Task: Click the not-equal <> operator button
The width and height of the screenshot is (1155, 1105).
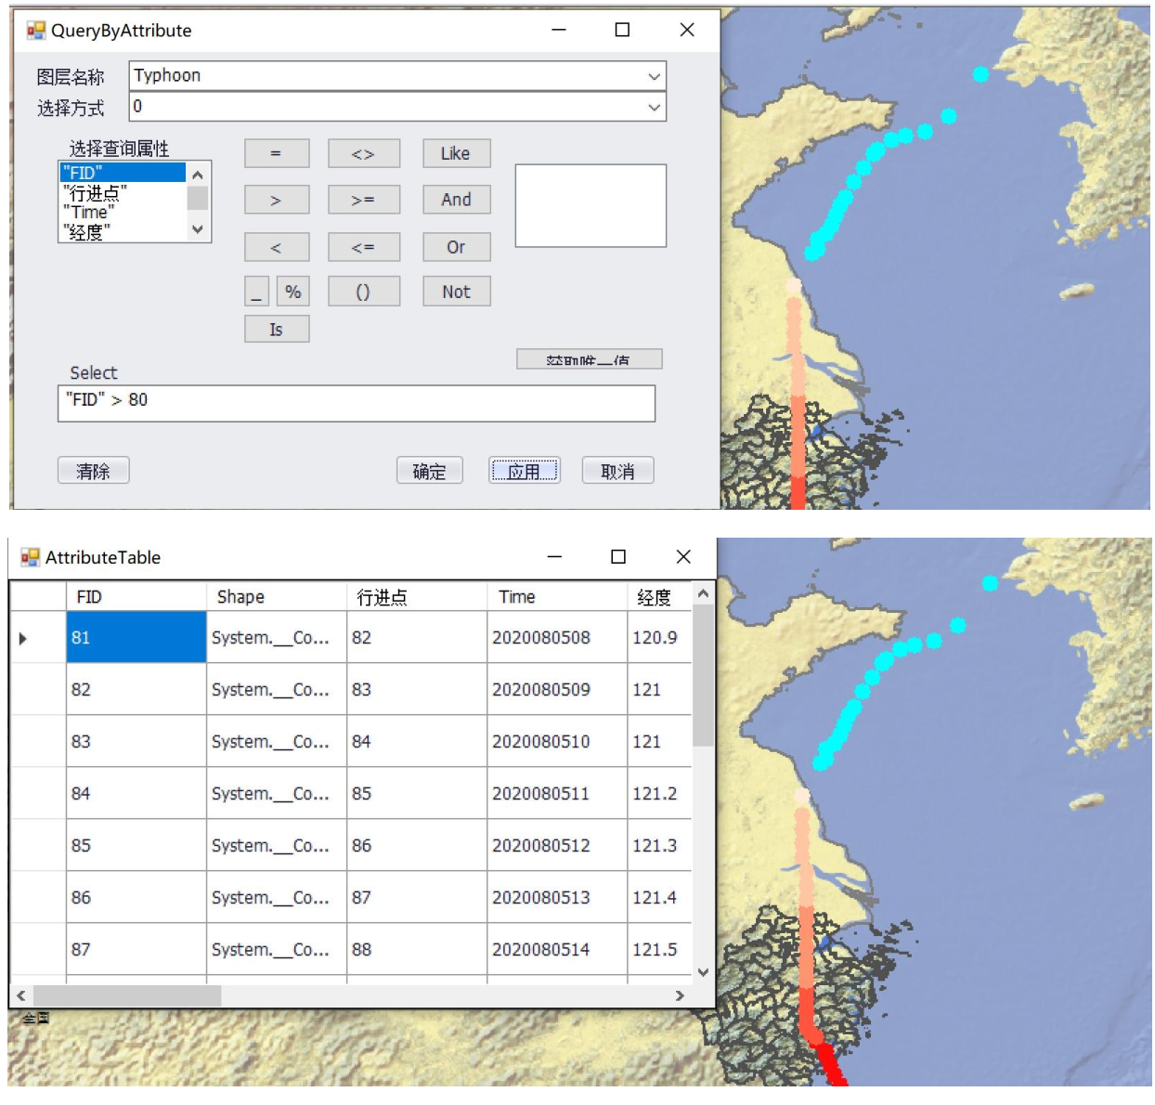Action: pyautogui.click(x=364, y=153)
